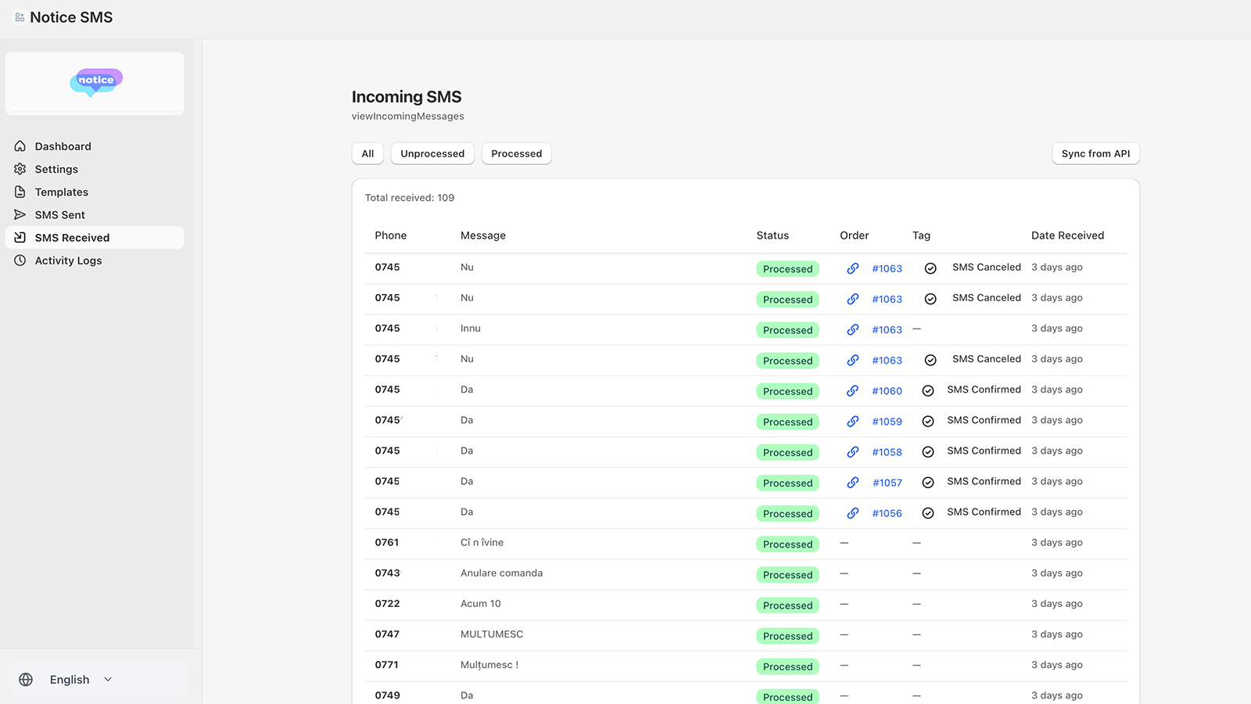
Task: Click phone number 0722
Action: click(387, 604)
